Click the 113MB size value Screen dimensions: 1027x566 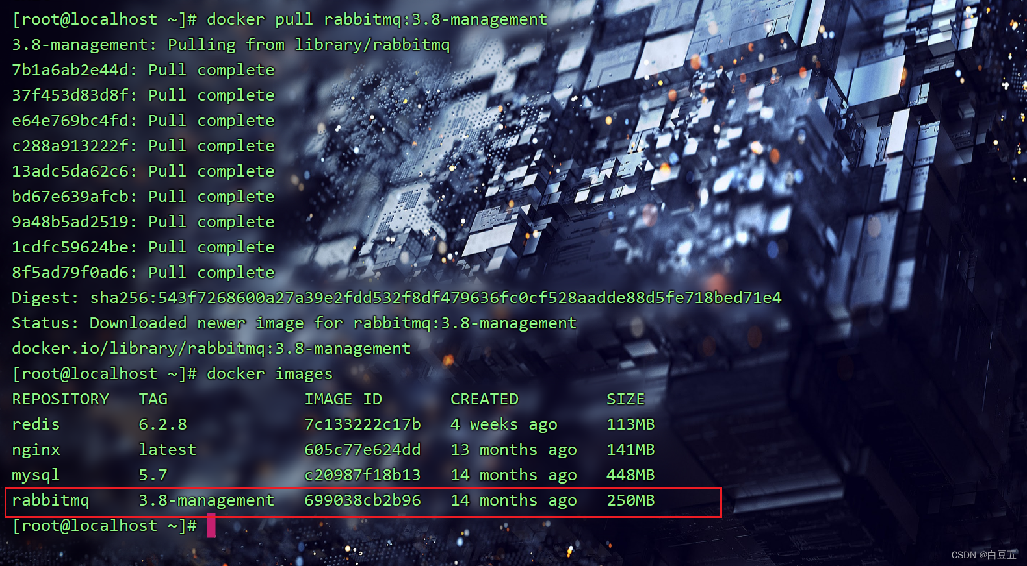630,425
